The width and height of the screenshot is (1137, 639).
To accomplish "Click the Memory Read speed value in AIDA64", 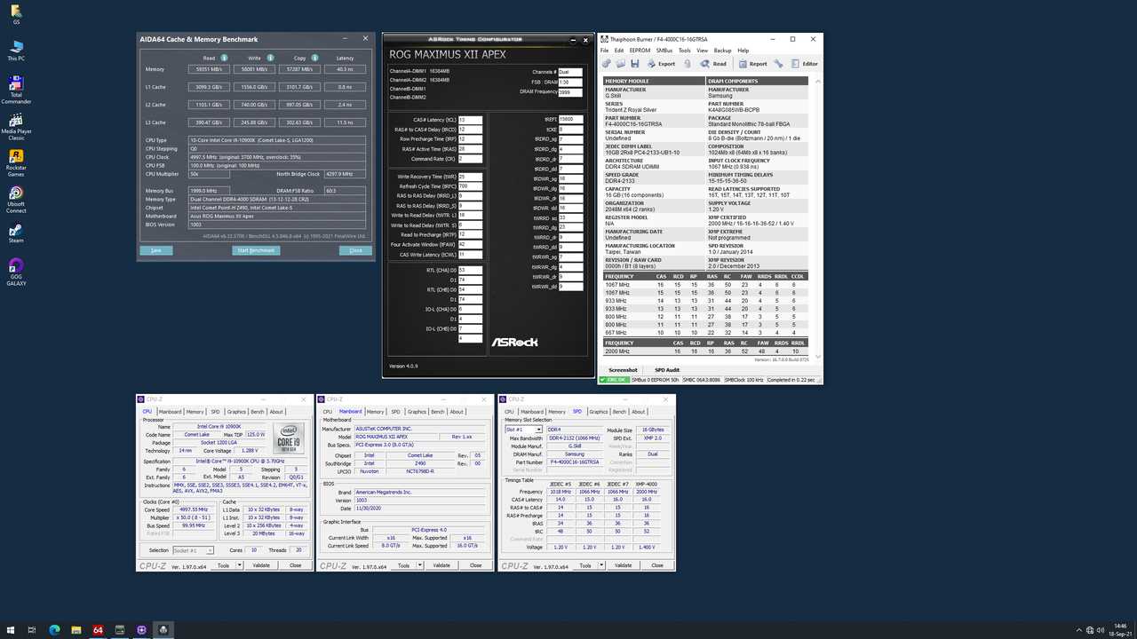I will click(209, 68).
